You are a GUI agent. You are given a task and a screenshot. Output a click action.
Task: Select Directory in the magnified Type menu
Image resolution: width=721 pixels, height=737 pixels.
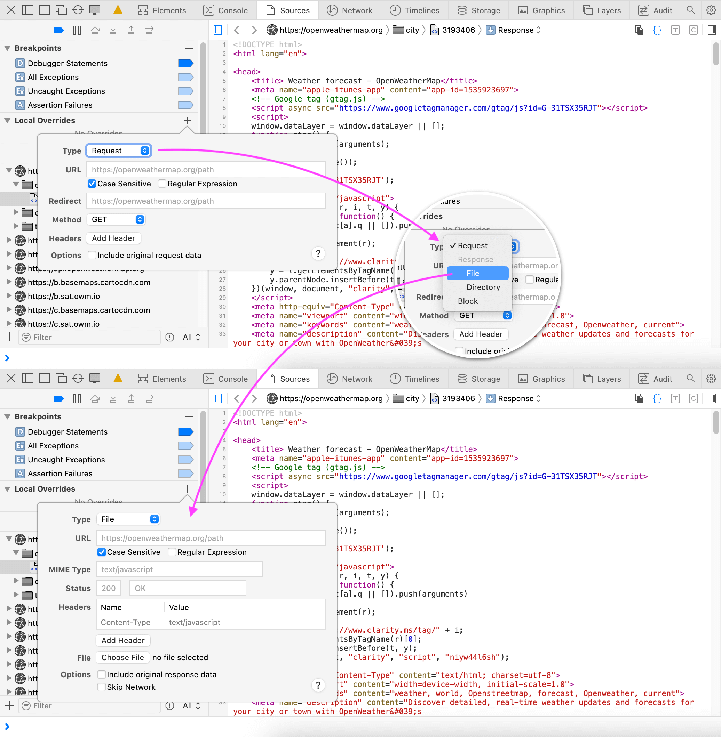(483, 287)
